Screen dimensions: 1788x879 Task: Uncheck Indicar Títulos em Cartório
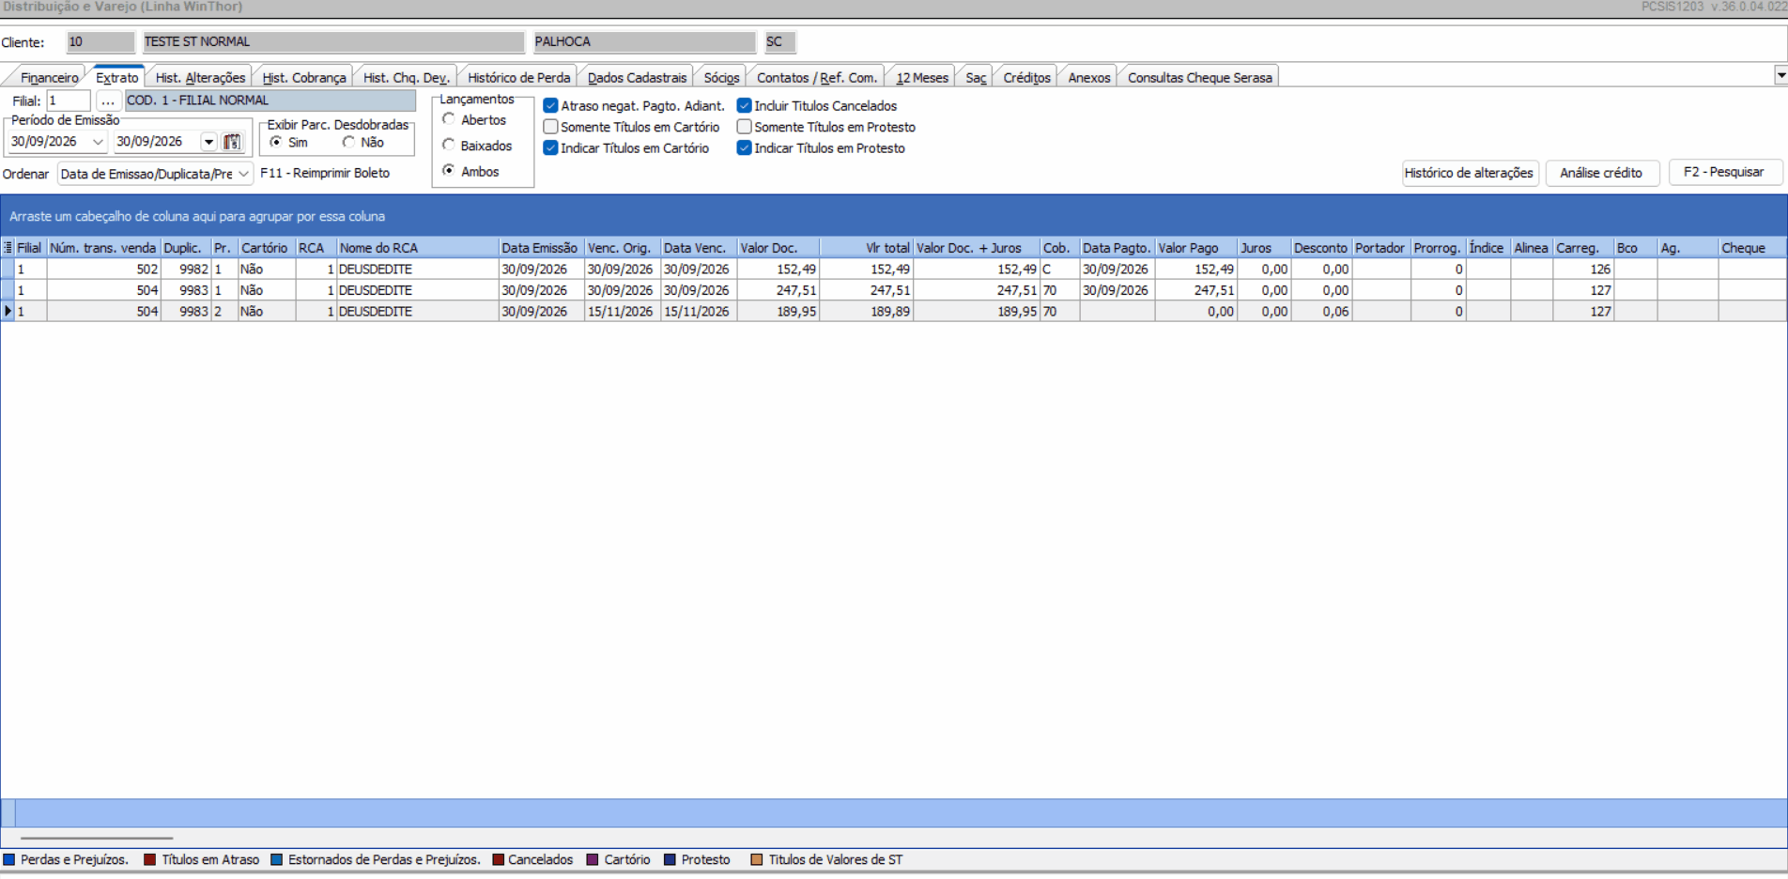[551, 148]
